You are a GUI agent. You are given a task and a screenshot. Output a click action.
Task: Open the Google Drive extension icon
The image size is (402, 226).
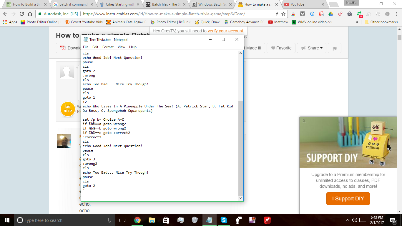[331, 14]
